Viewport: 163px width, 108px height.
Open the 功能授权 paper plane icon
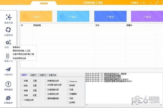8,70
